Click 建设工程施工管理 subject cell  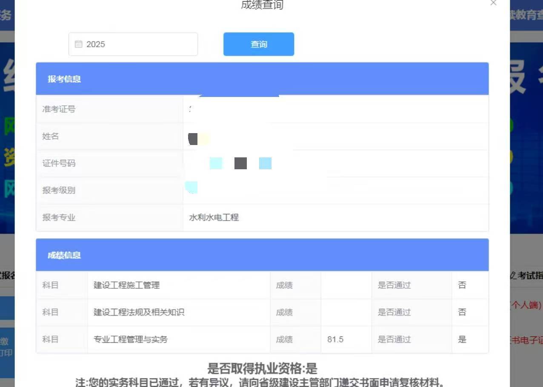(179, 285)
